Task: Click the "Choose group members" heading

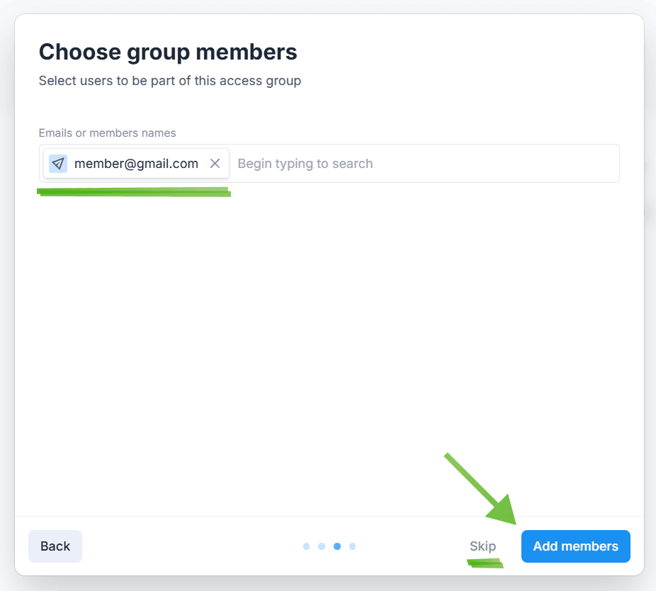Action: [x=168, y=52]
